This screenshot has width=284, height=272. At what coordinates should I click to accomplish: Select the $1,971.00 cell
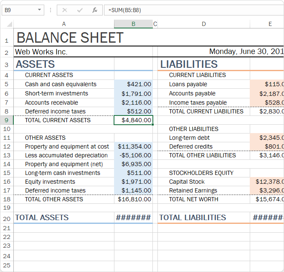[x=134, y=182]
